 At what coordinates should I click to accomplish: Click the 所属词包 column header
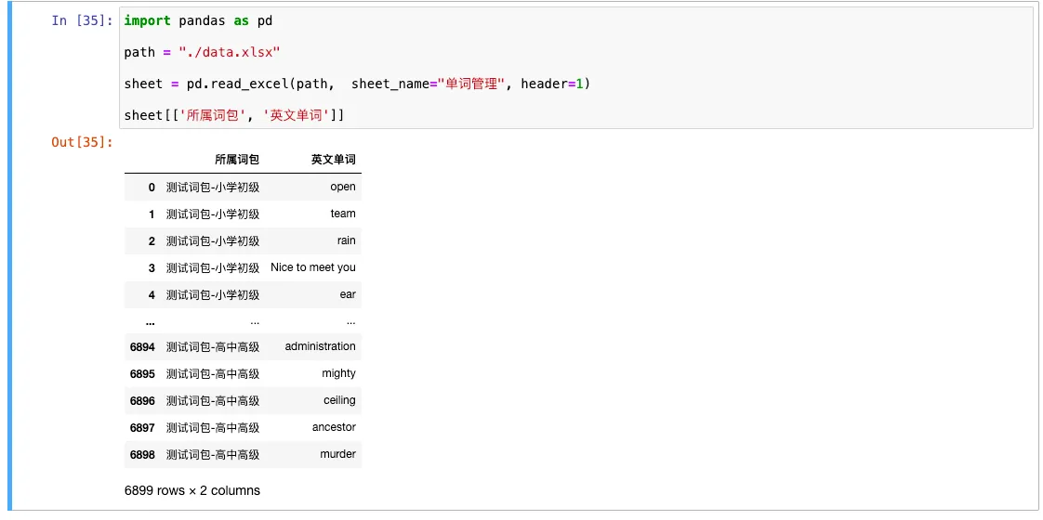pos(236,160)
